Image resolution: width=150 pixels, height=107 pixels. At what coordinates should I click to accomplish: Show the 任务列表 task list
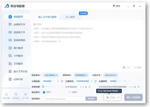pyautogui.click(x=16, y=79)
